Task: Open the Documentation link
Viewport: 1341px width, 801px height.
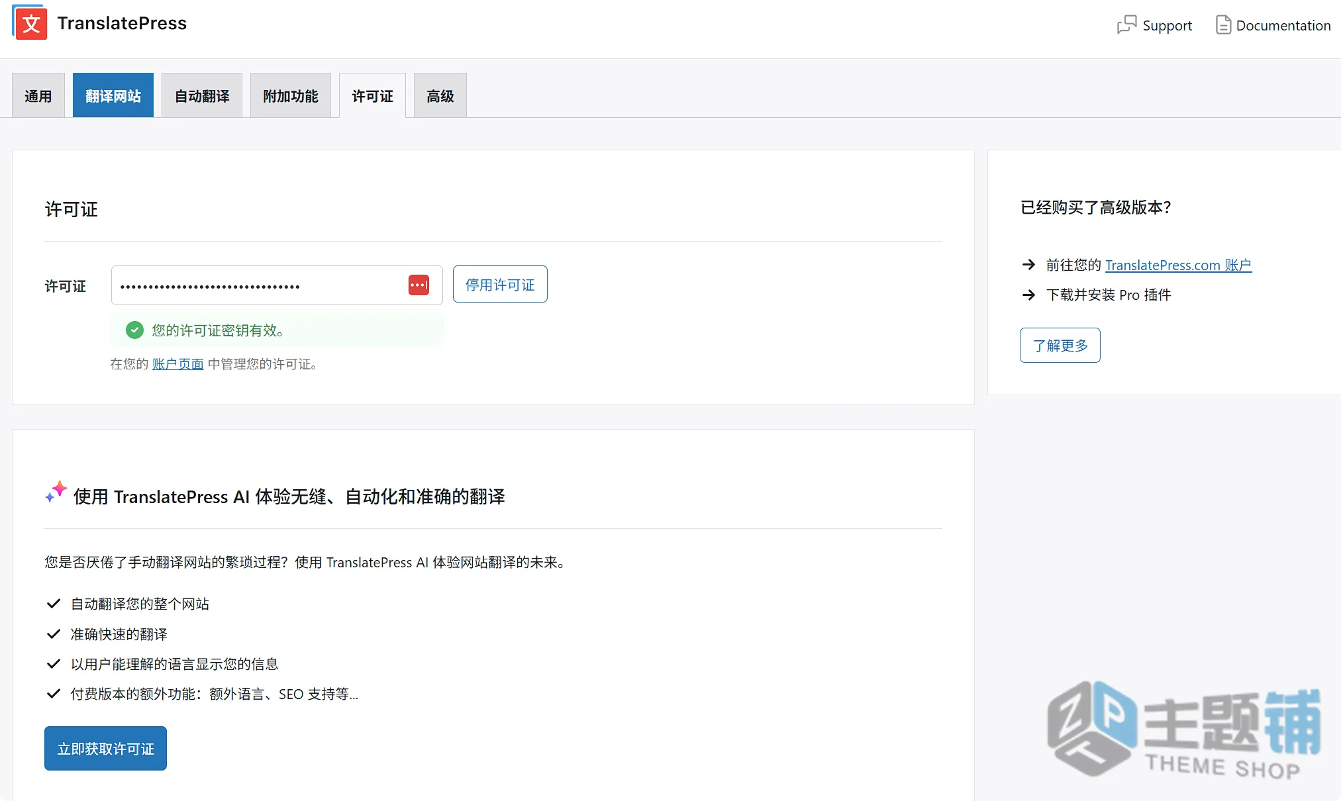Action: (1273, 25)
